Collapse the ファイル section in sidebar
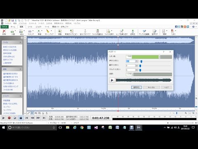The width and height of the screenshot is (198, 149). [x=20, y=42]
